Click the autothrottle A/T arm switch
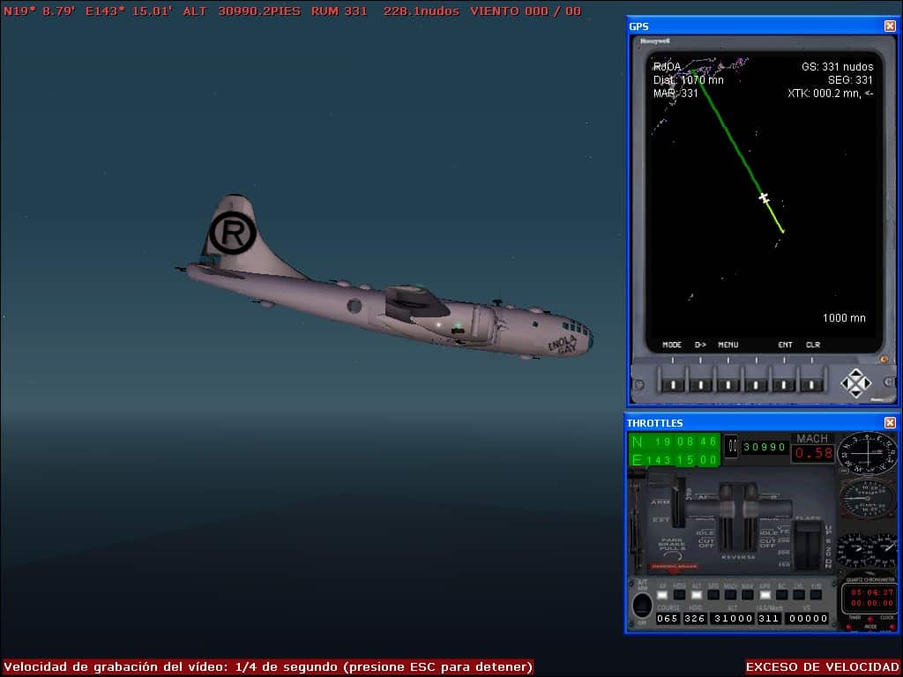903x677 pixels. point(642,605)
